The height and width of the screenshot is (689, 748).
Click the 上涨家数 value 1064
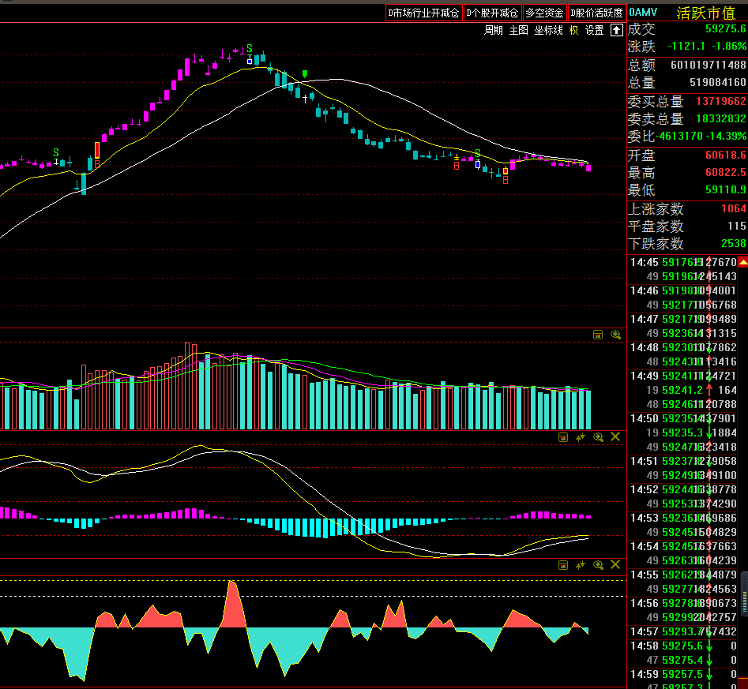(733, 208)
